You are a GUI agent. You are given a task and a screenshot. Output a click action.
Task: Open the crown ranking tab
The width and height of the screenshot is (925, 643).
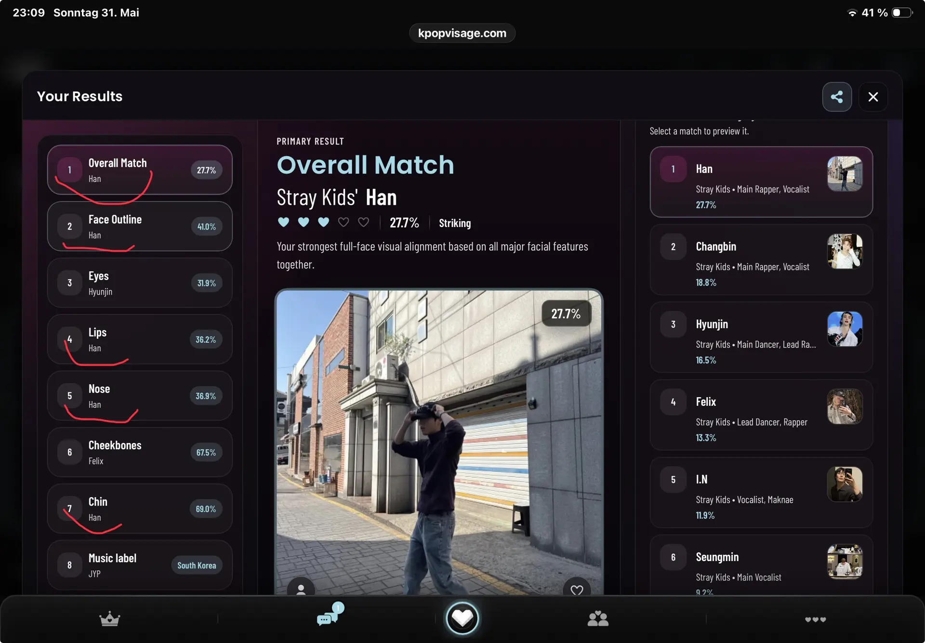tap(109, 618)
